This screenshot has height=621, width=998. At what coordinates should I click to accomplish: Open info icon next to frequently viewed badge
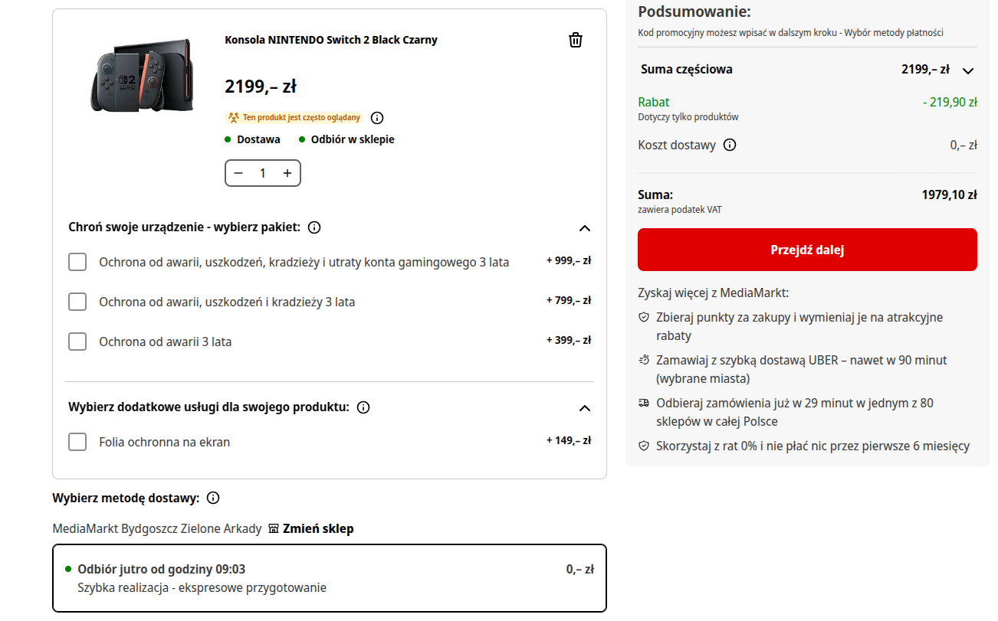pyautogui.click(x=377, y=118)
